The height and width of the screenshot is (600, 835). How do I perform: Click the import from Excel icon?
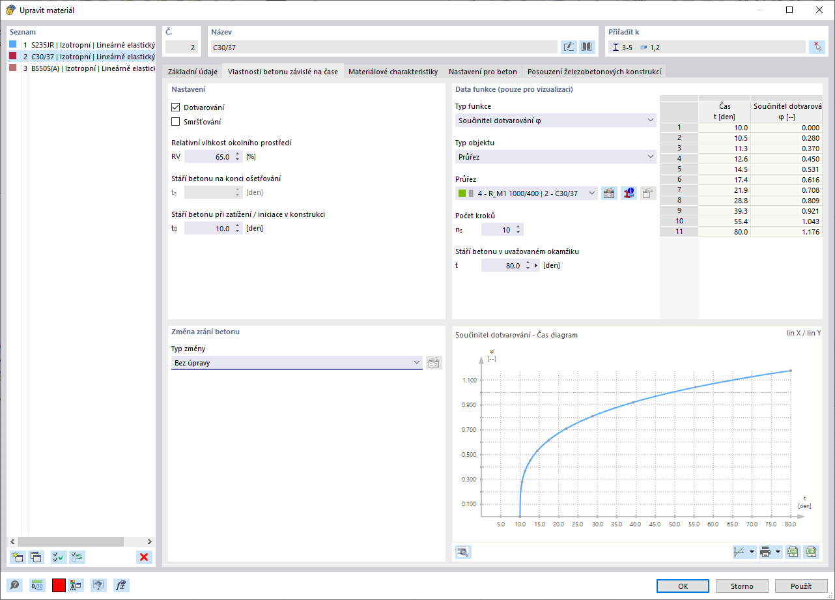(811, 552)
